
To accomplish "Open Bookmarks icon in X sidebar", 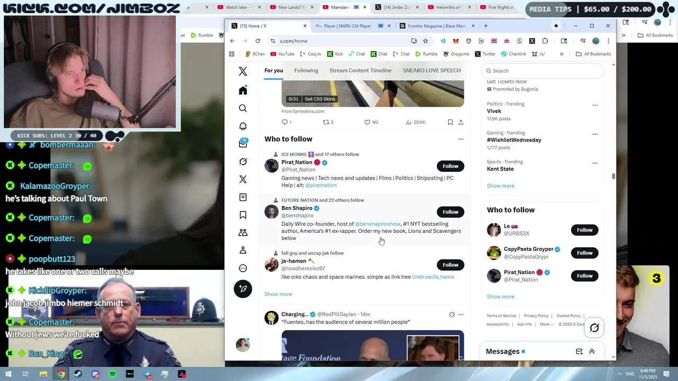I will point(243,215).
